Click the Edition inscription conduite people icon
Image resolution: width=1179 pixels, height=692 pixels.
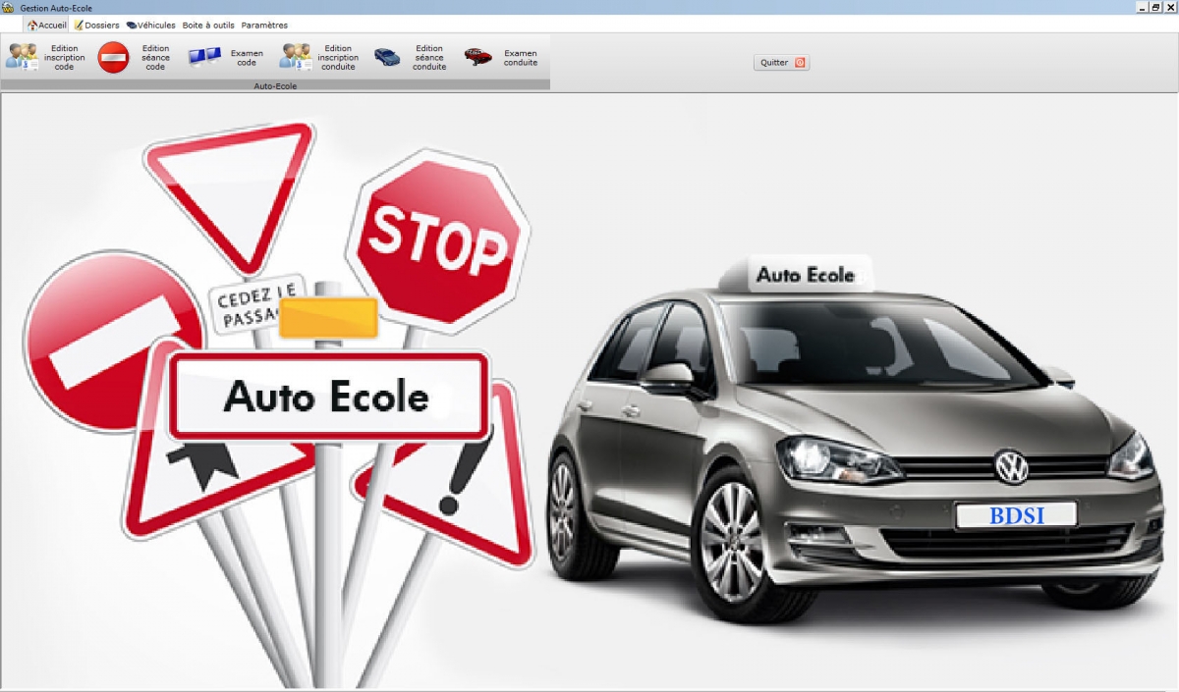(295, 57)
